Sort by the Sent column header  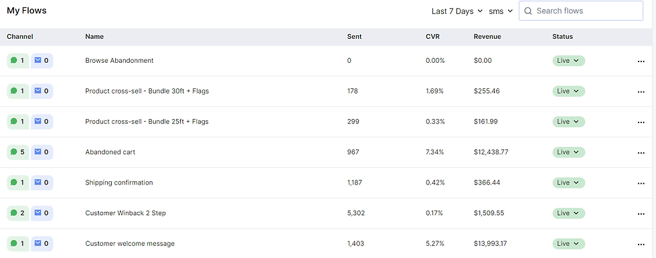click(x=354, y=37)
